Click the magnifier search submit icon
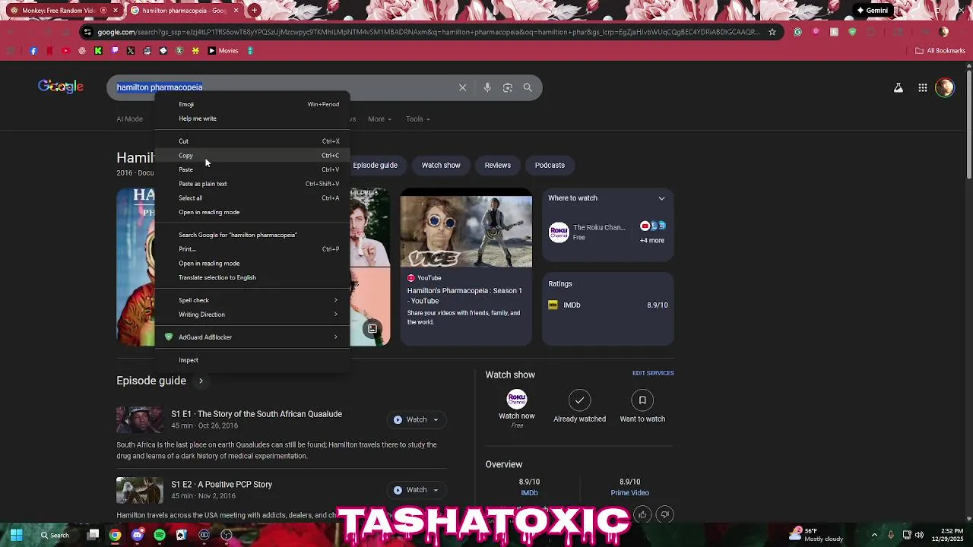Viewport: 973px width, 547px height. (x=528, y=87)
